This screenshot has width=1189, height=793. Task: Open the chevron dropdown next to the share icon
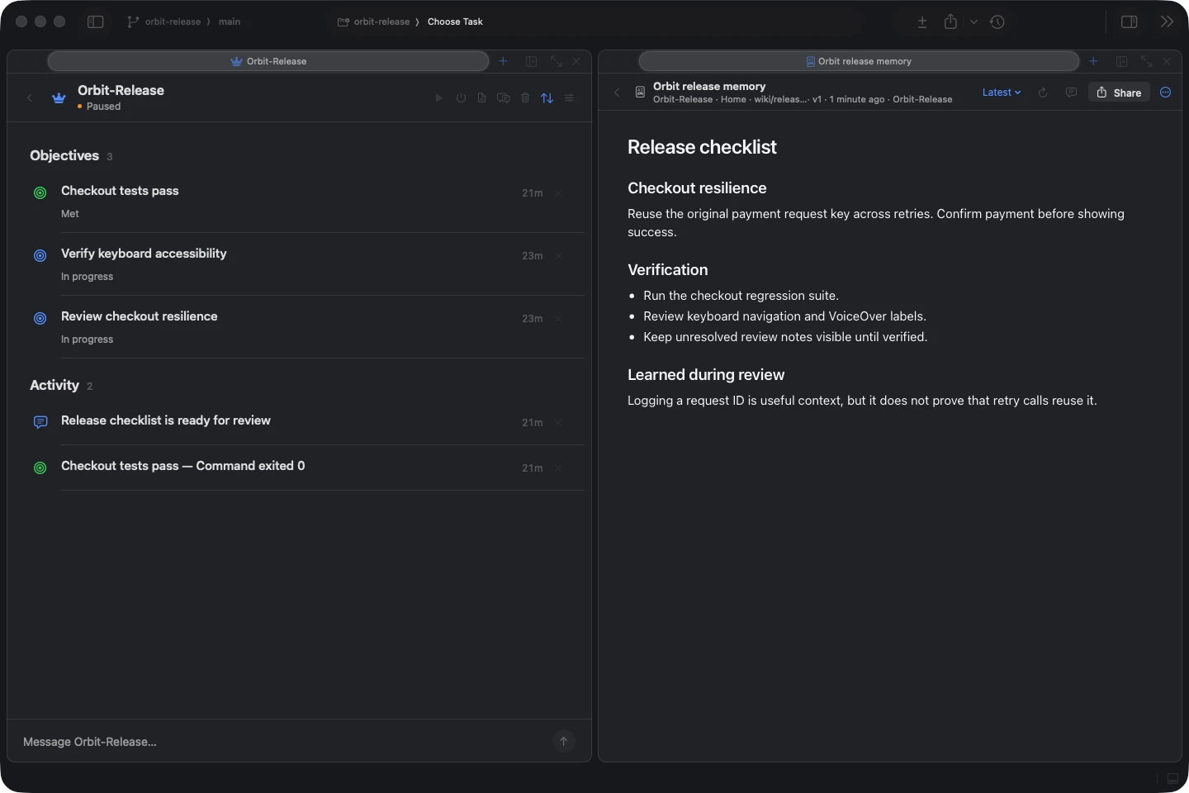(x=973, y=22)
